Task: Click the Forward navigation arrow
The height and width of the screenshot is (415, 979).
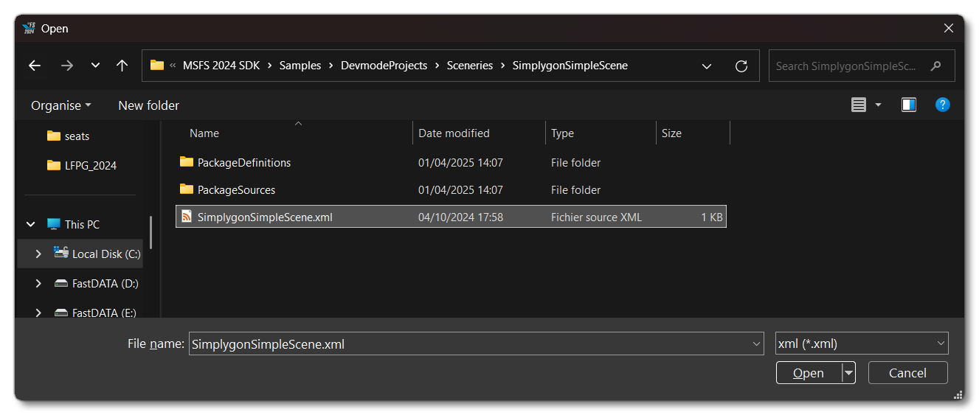Action: tap(67, 66)
